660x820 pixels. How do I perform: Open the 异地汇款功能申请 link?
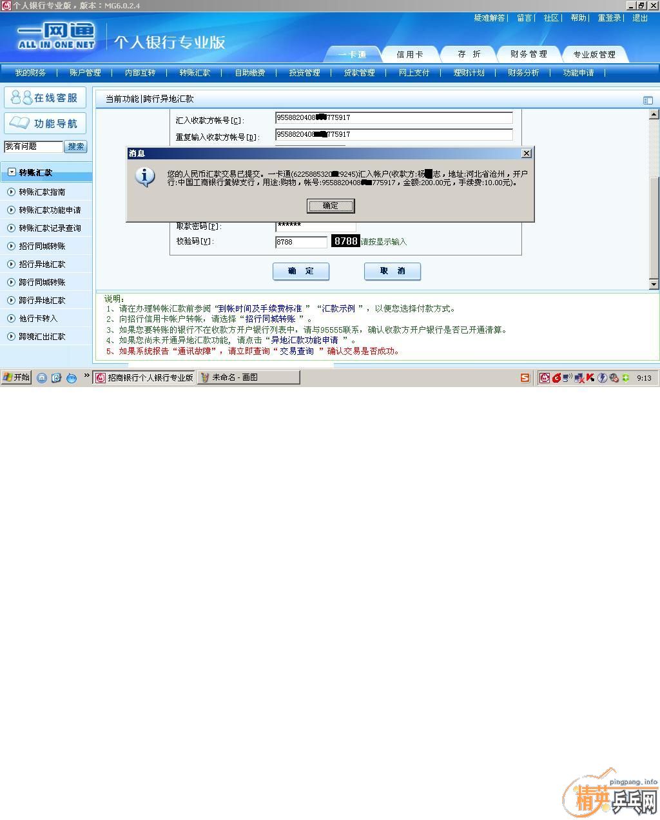coord(304,341)
